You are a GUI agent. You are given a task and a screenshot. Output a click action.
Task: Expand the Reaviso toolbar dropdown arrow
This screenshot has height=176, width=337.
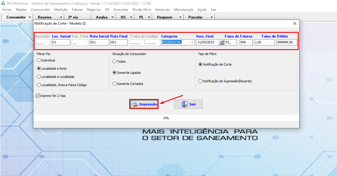pyautogui.click(x=61, y=17)
